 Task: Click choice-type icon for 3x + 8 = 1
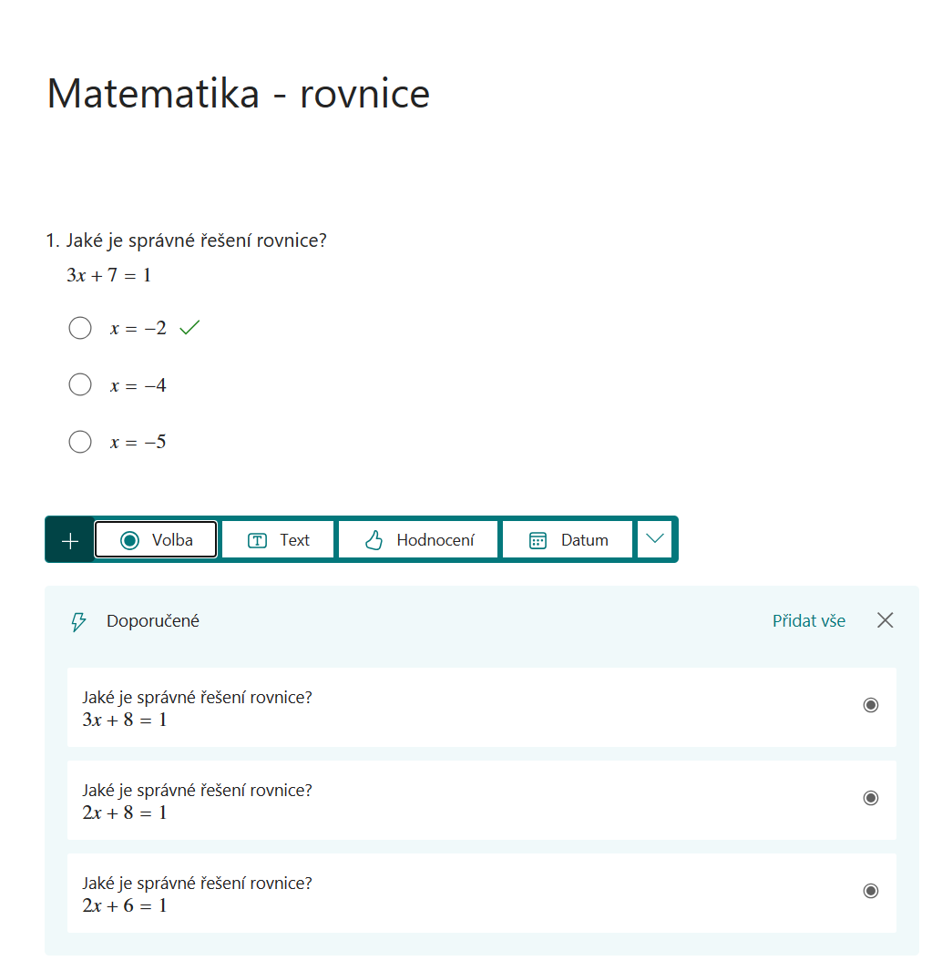pos(871,705)
